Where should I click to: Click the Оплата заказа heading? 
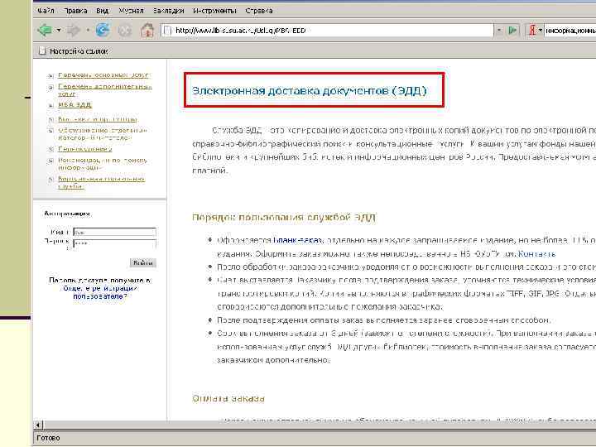click(228, 398)
